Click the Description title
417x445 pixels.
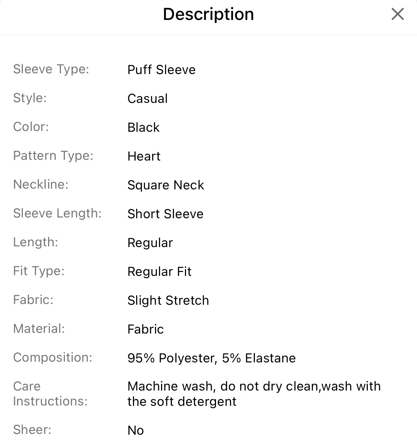pos(208,14)
